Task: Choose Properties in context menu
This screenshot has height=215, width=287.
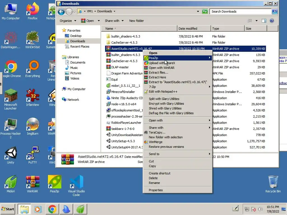Action: pyautogui.click(x=177, y=190)
